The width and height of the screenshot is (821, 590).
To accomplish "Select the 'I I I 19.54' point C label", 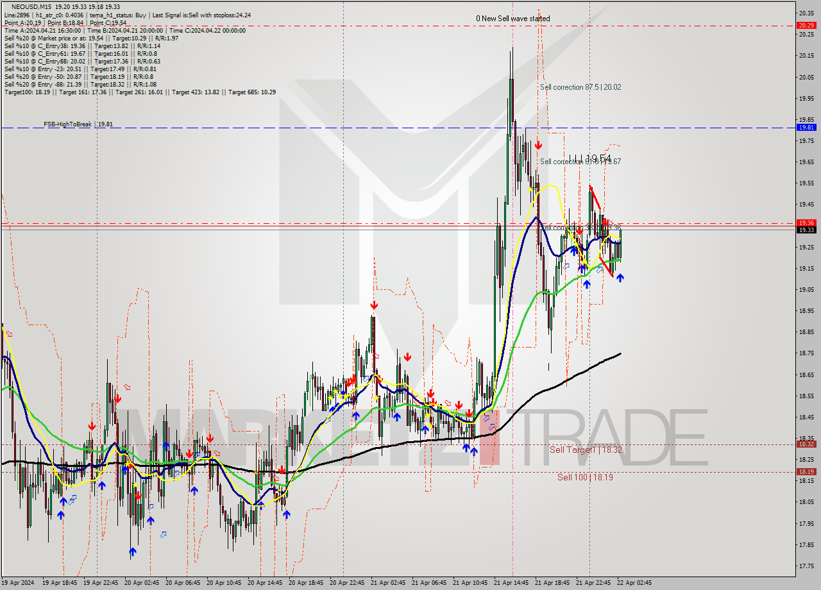I will 590,158.
